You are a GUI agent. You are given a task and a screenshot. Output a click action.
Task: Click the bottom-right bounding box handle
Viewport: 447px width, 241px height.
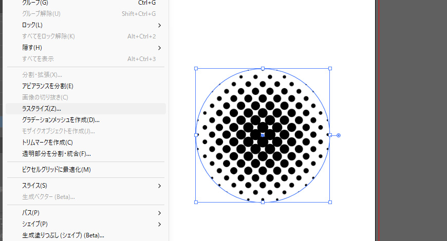pos(330,202)
